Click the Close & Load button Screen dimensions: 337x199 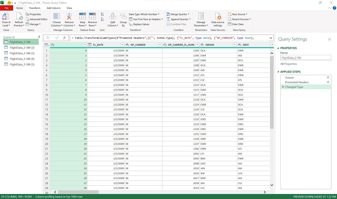point(6,19)
